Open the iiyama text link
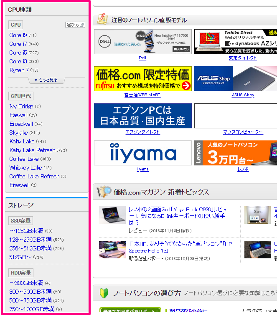This screenshot has width=277, height=315. [142, 169]
